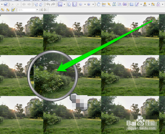This screenshot has height=134, width=165.
Task: Click the pen signature tool icon
Action: coord(137,4)
